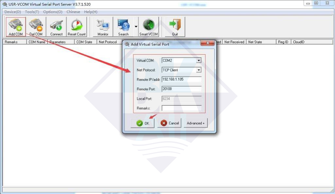Click the Cancel button
The image size is (335, 194).
[x=169, y=123]
